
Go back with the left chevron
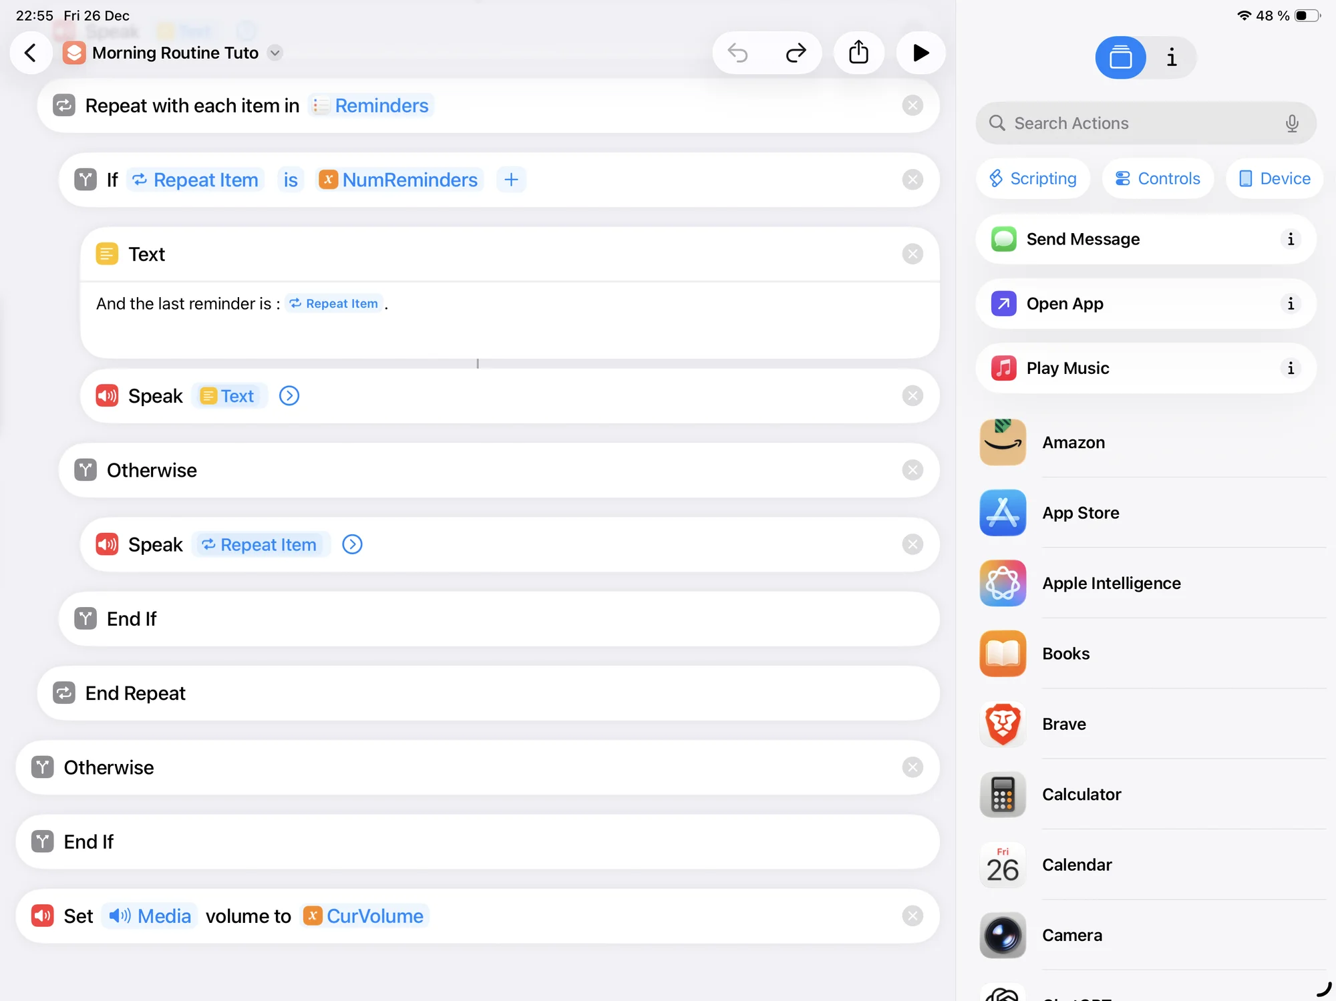[31, 53]
